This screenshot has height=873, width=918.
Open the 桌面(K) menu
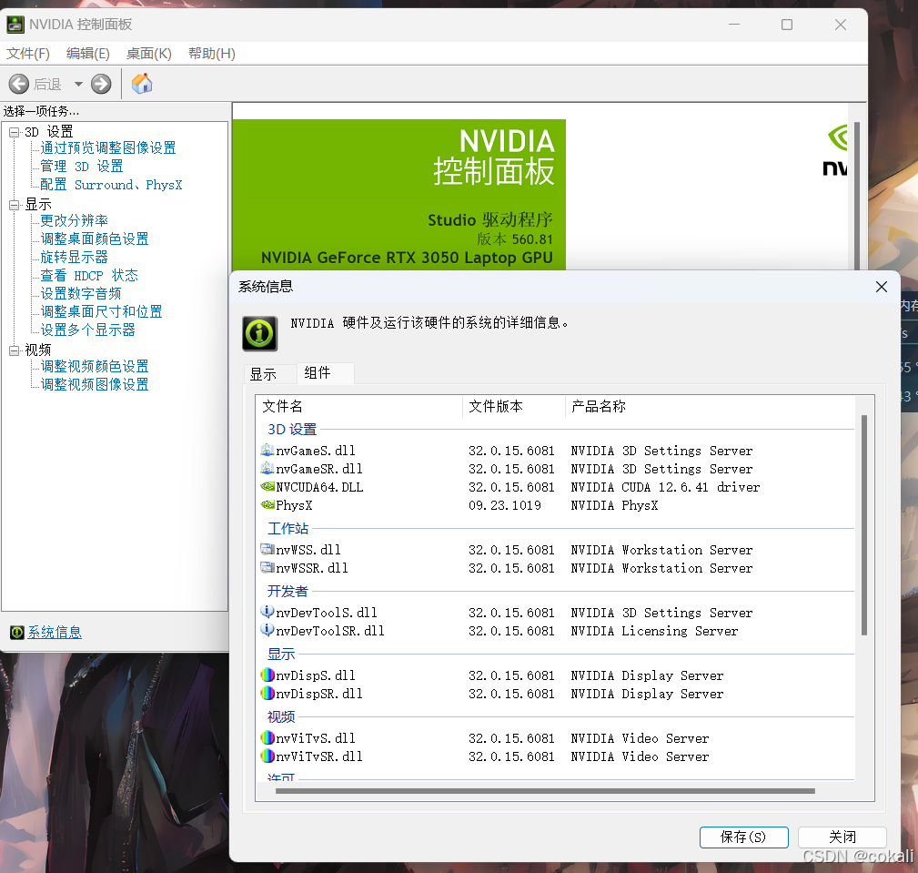[148, 54]
